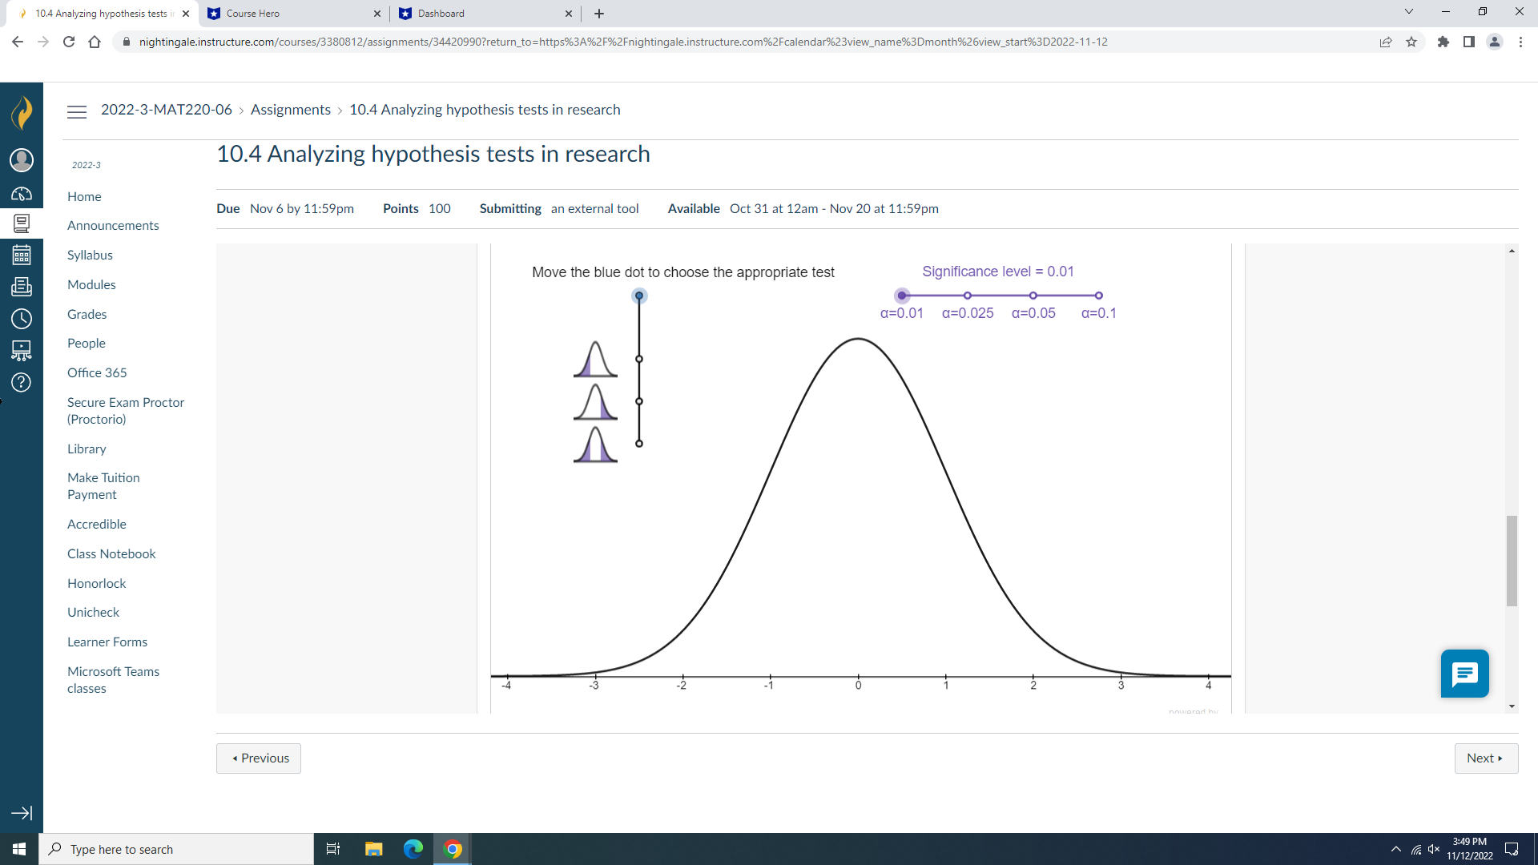Click the Next button
The height and width of the screenshot is (865, 1538).
coord(1485,758)
